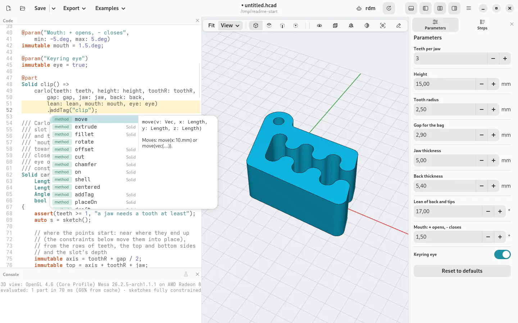Select the front-edge cube view icon

click(282, 25)
